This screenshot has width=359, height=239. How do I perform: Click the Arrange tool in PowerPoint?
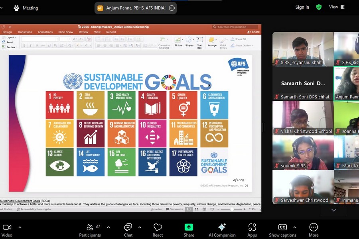pos(212,42)
